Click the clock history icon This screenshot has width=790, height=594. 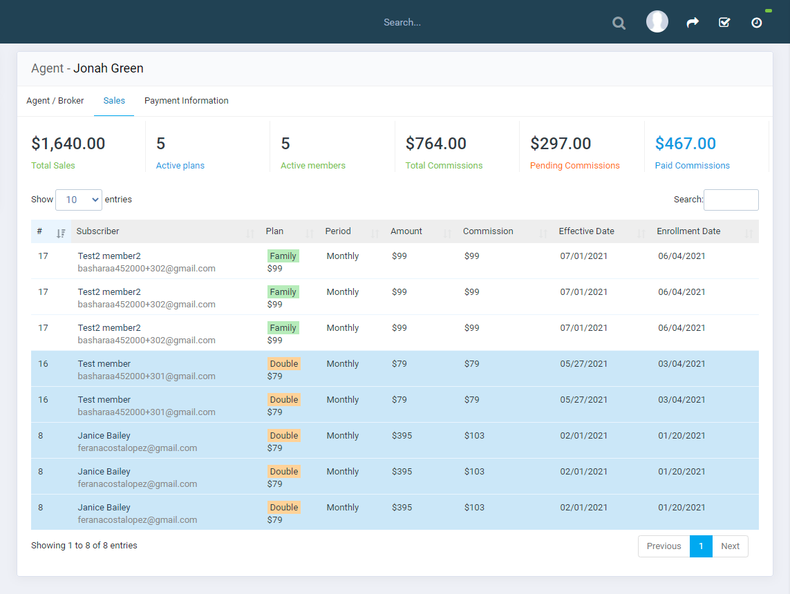[x=757, y=23]
